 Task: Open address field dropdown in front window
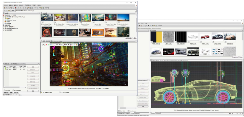(x=136, y=11)
